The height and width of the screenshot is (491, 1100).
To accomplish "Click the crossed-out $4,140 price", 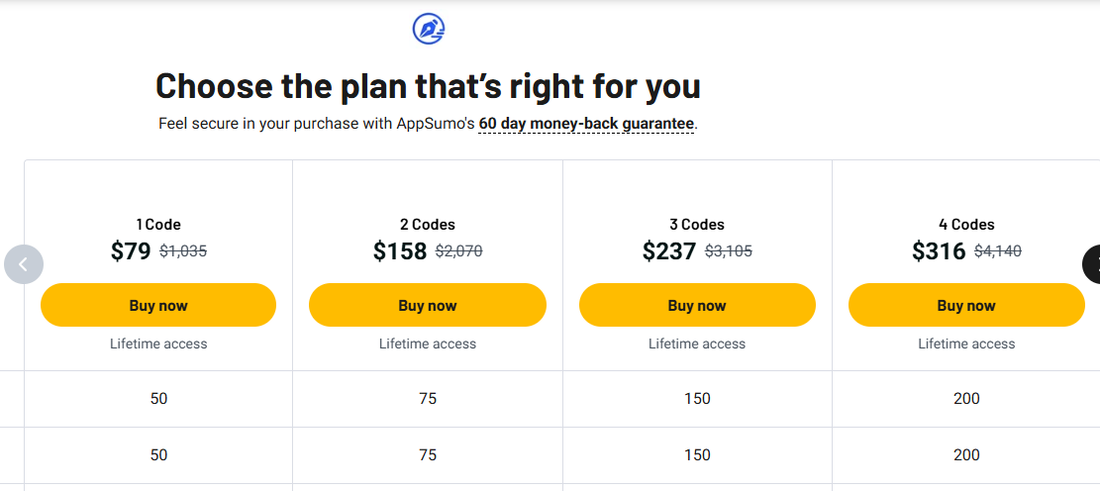I will (998, 251).
